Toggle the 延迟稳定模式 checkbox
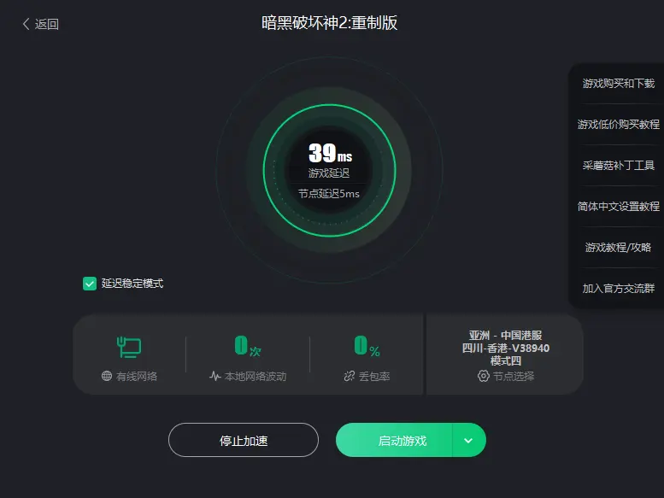664x498 pixels. click(90, 284)
